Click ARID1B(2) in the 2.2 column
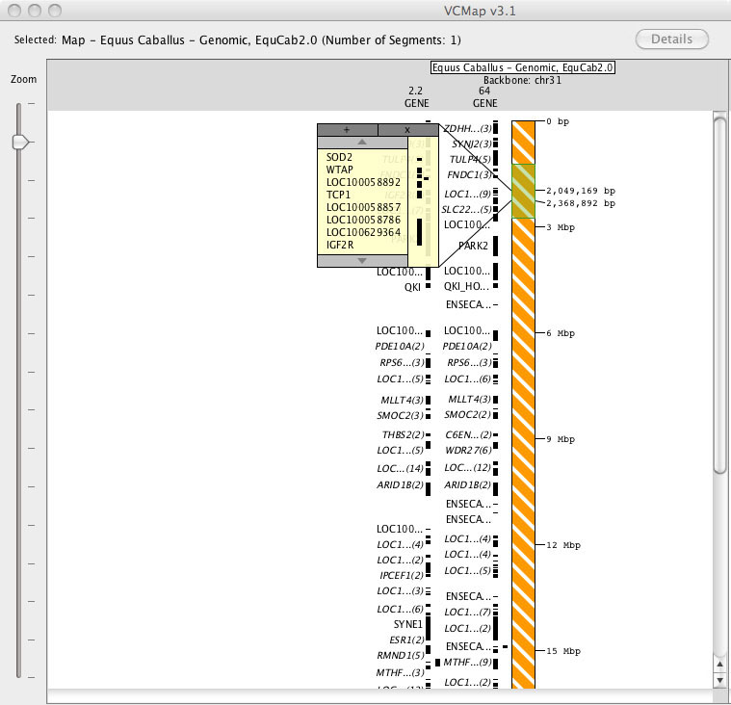Screen dimensions: 731x705 [x=400, y=485]
